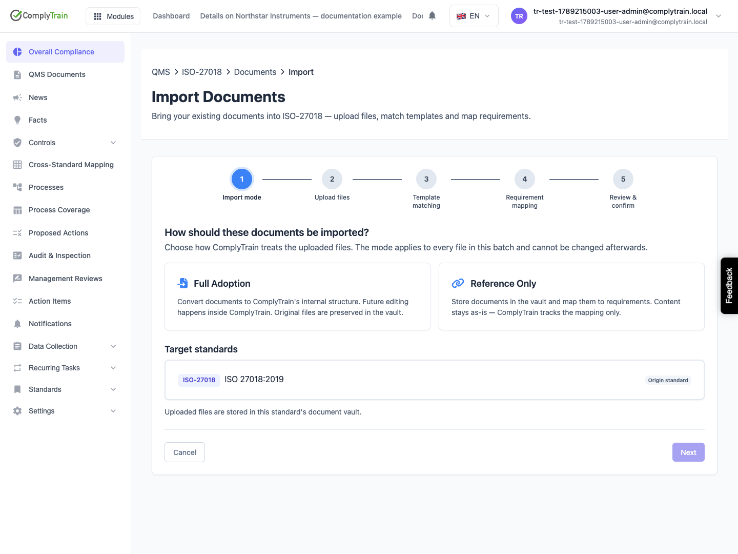
Task: Open notifications bell in top bar
Action: pos(432,16)
